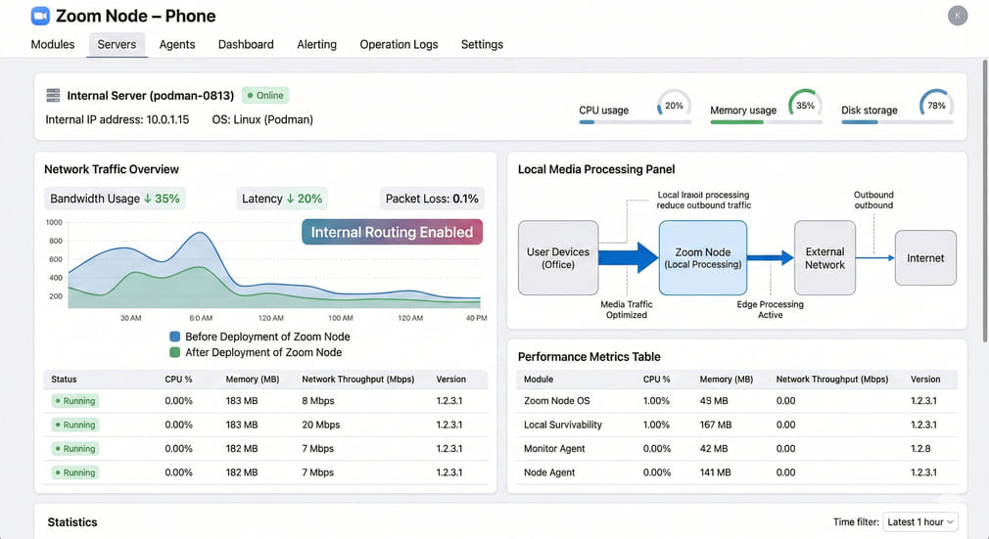The image size is (989, 539).
Task: Switch to the Modules tab
Action: tap(53, 45)
